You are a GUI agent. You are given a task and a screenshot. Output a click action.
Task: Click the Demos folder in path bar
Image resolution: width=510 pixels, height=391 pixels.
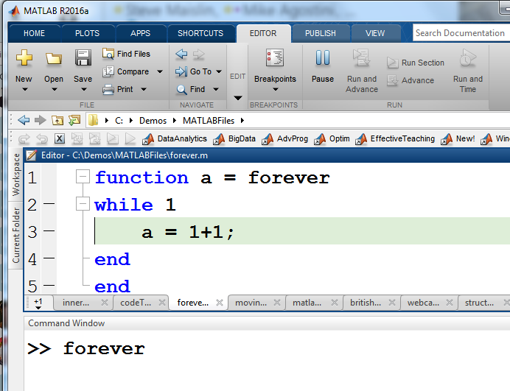152,120
